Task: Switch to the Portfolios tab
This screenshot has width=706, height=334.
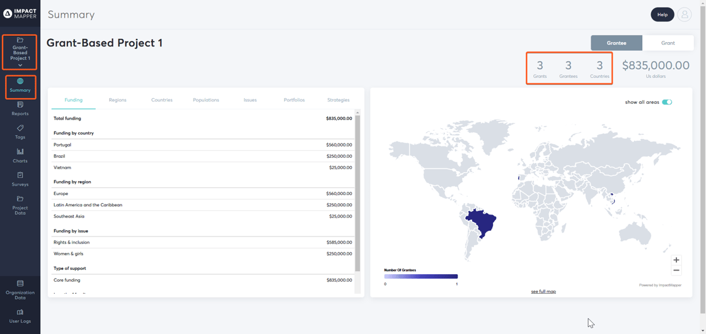Action: click(294, 100)
